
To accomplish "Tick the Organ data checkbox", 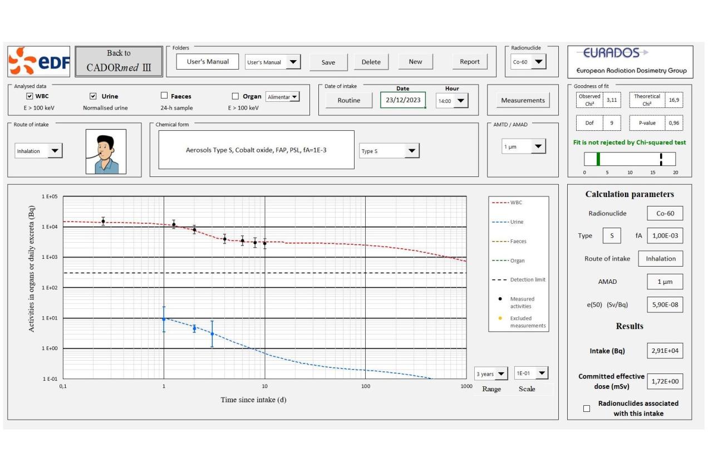I will (x=235, y=96).
